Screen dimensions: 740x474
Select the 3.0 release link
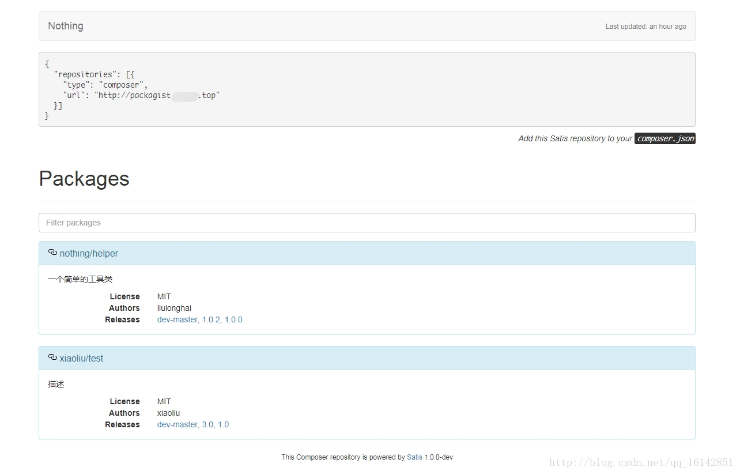pyautogui.click(x=207, y=424)
